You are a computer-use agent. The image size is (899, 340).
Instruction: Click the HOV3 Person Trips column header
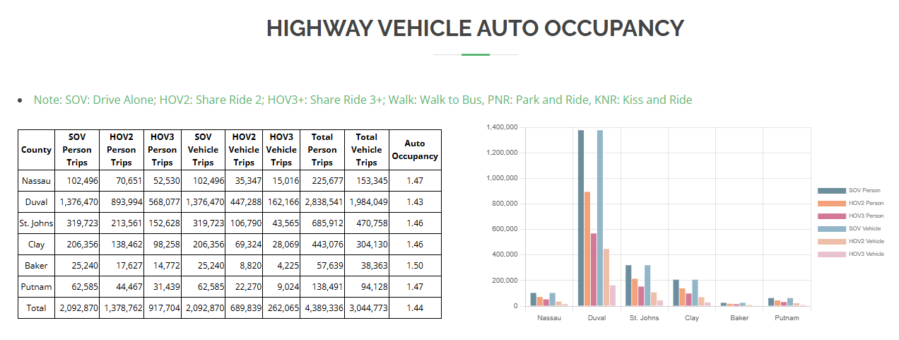pos(163,150)
